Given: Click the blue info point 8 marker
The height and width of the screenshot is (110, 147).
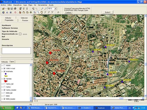Looking at the screenshot, I should pyautogui.click(x=106, y=47).
